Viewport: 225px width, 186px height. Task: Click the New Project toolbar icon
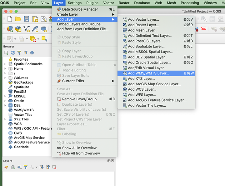pos(10,19)
